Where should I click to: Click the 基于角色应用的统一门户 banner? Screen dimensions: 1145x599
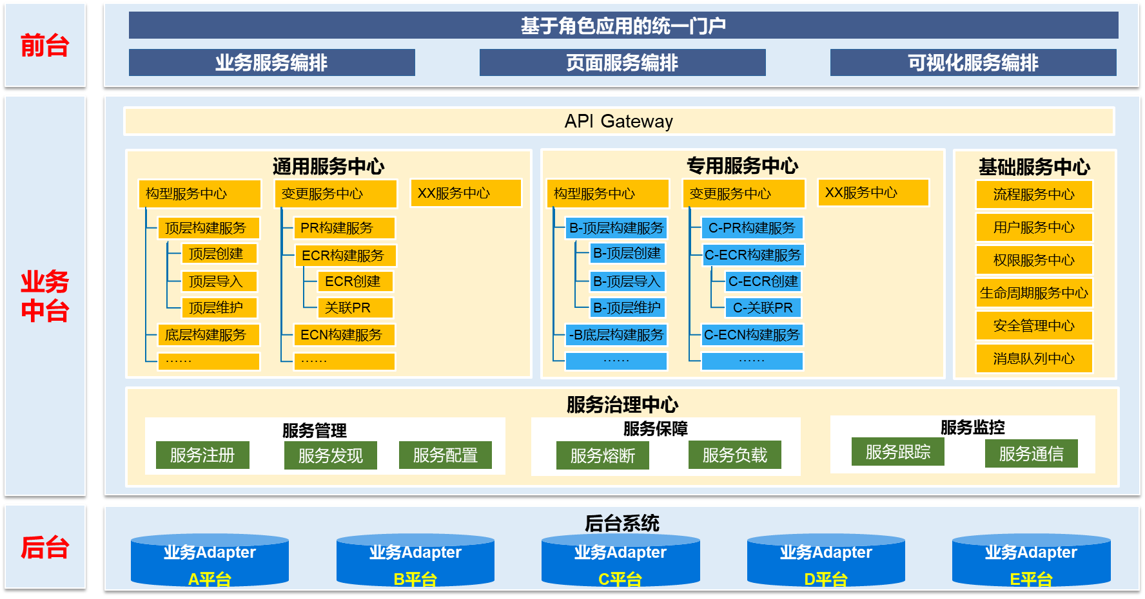(x=623, y=25)
